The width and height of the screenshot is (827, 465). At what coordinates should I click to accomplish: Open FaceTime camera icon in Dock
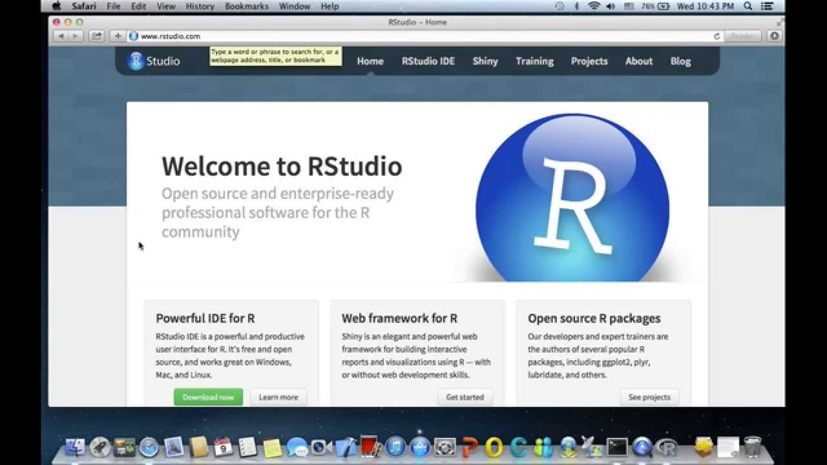(x=321, y=447)
